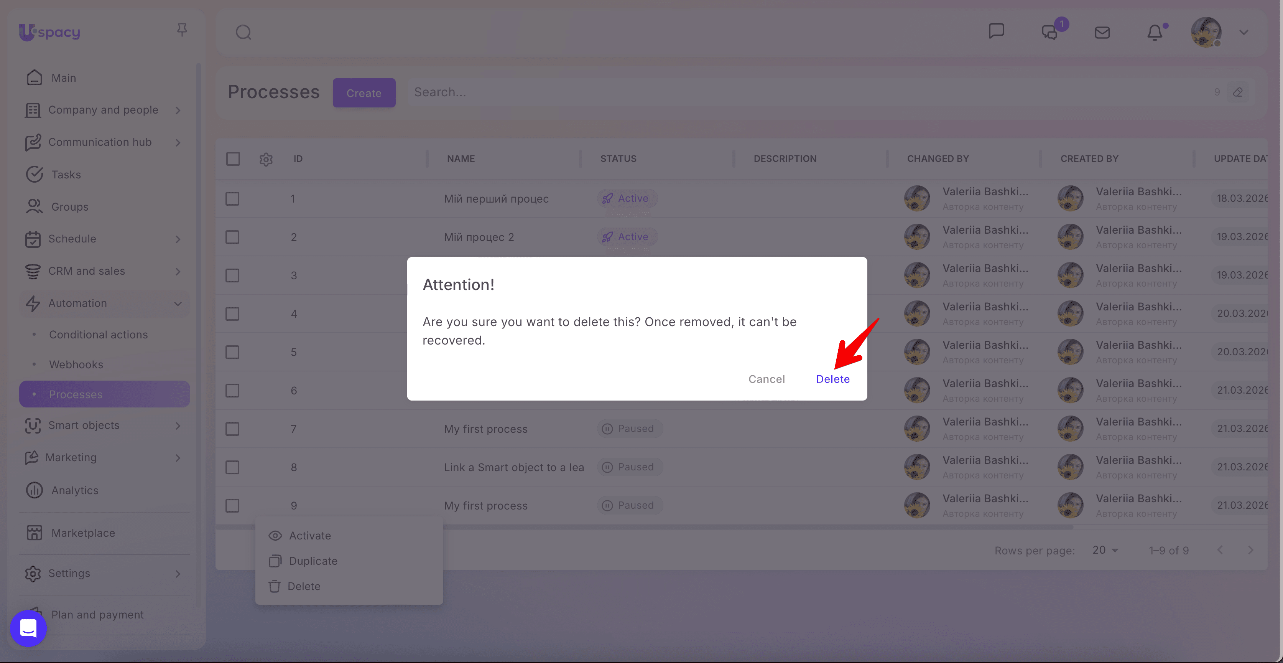Click the eraser clear-filter icon
The height and width of the screenshot is (663, 1283).
(1238, 92)
